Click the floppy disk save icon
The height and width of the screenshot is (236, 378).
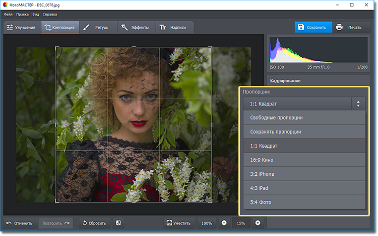pyautogui.click(x=301, y=27)
